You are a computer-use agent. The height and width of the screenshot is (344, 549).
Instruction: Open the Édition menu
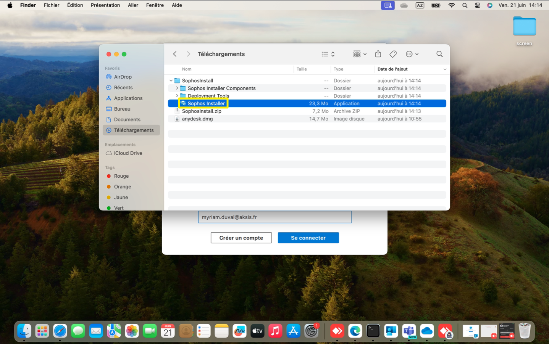tap(75, 5)
